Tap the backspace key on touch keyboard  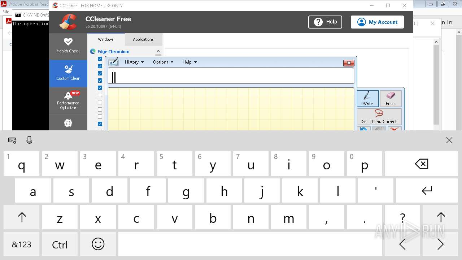click(421, 164)
